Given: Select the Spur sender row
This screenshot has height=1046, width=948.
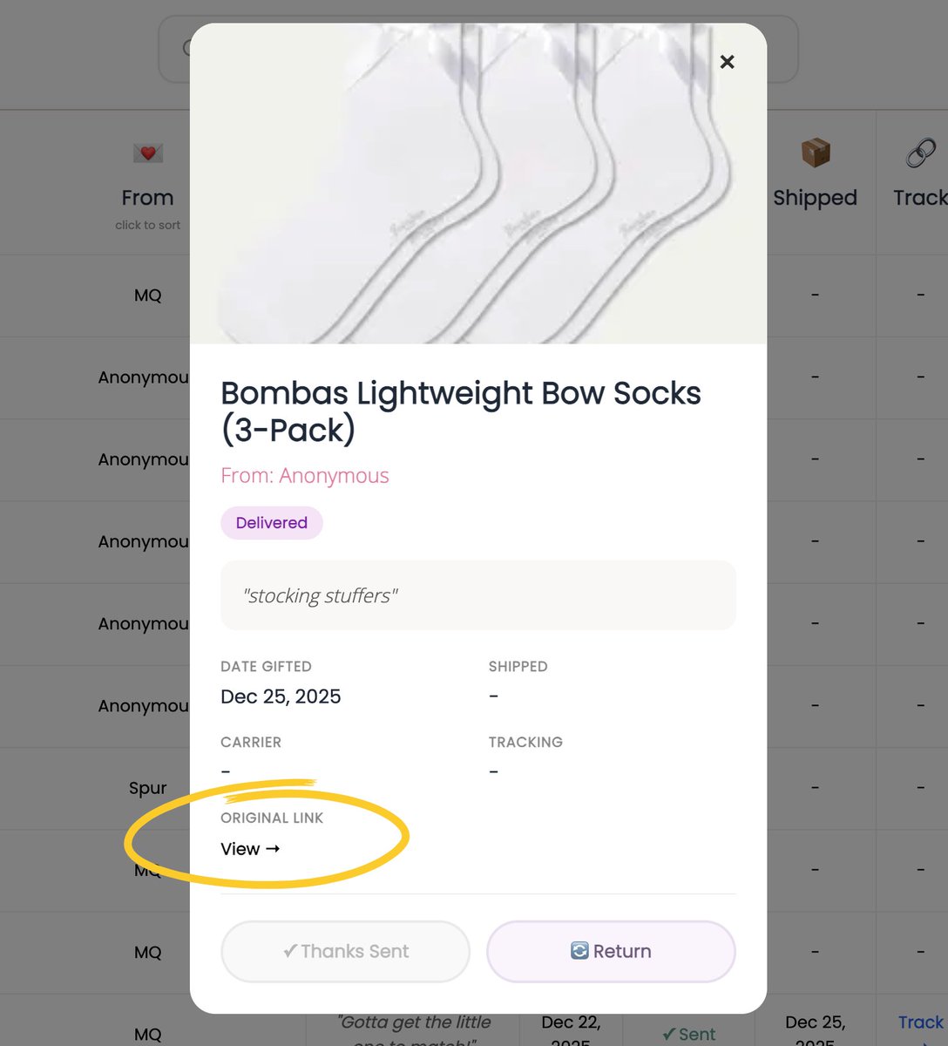Looking at the screenshot, I should pyautogui.click(x=147, y=788).
